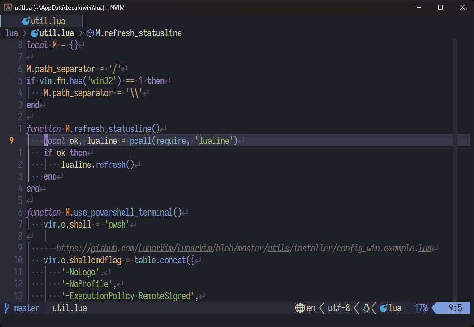The width and height of the screenshot is (474, 327).
Task: Click the Linux penguin file format icon
Action: pos(366,308)
